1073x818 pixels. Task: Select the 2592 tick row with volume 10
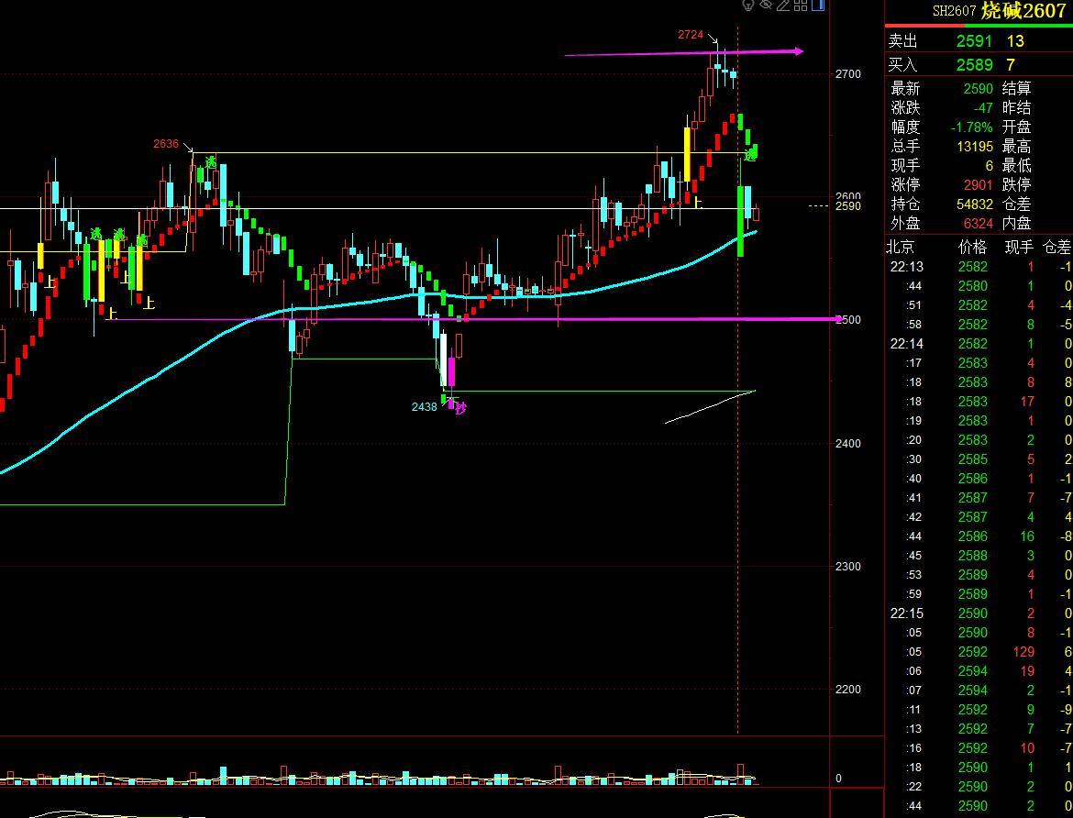click(x=979, y=748)
